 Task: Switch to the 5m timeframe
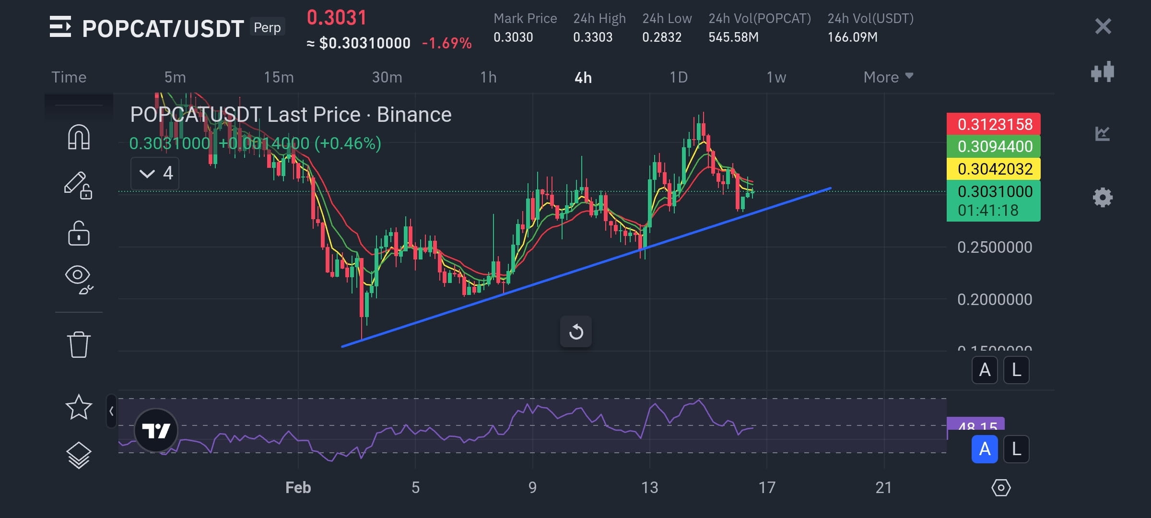175,77
